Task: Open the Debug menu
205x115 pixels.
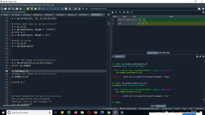Action: coord(25,5)
